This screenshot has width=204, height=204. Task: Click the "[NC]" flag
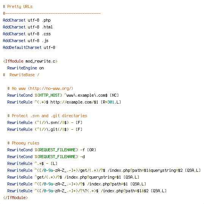pos(114,95)
